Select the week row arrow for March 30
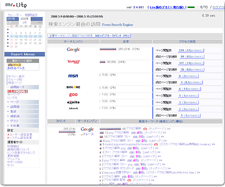Screen dimensions: 225x187 (8, 47)
